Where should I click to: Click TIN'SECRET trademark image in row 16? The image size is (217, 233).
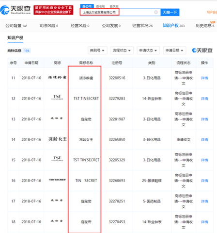(x=57, y=180)
